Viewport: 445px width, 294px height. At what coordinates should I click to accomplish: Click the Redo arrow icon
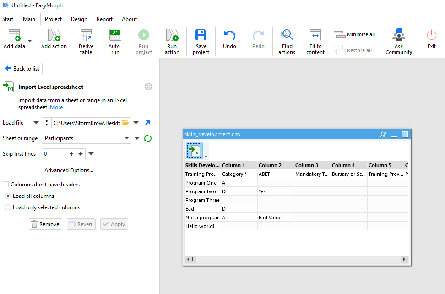tap(258, 35)
